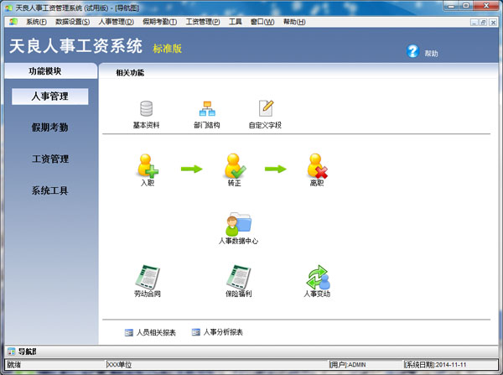This screenshot has width=503, height=375.
Task: Click the 人事数据中心 label text
Action: point(238,241)
